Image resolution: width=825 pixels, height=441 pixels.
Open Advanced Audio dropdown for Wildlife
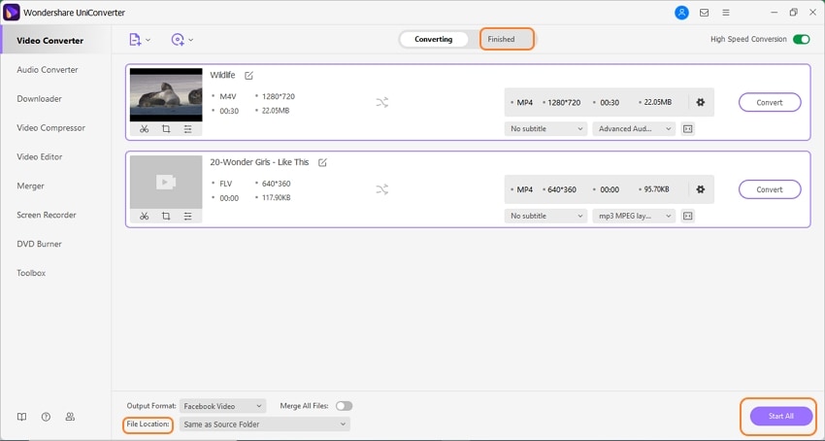[x=634, y=128]
